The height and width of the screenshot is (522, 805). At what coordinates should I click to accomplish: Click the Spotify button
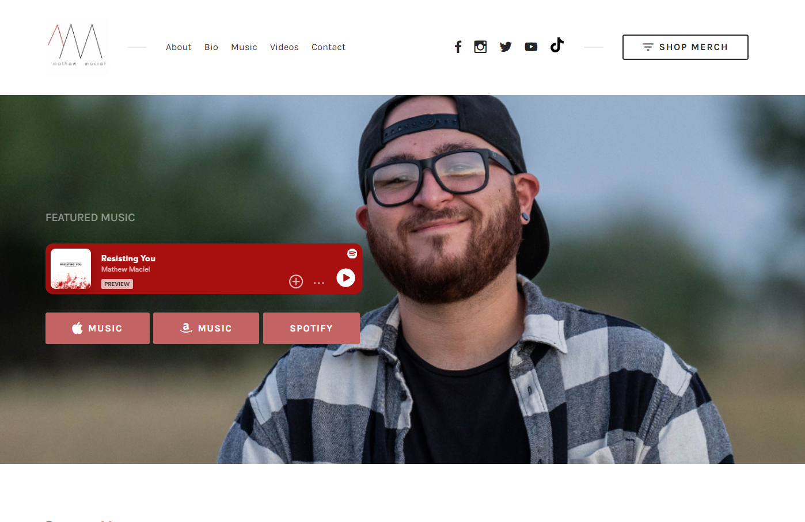pos(312,328)
